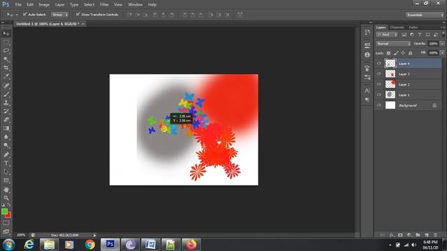This screenshot has width=447, height=251.
Task: Filter layers by pixel type
Action: pos(404,35)
